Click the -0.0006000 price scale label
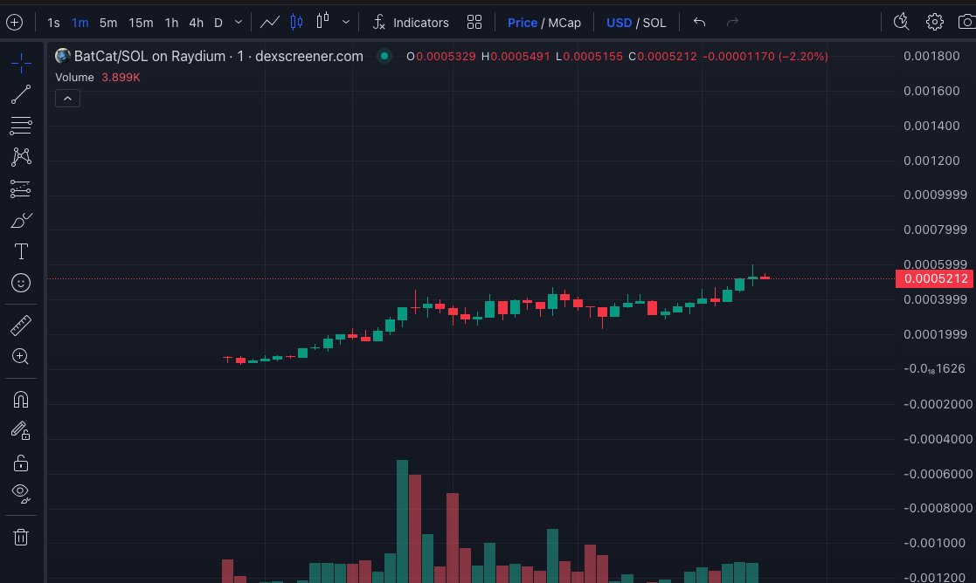976x583 pixels. point(938,474)
